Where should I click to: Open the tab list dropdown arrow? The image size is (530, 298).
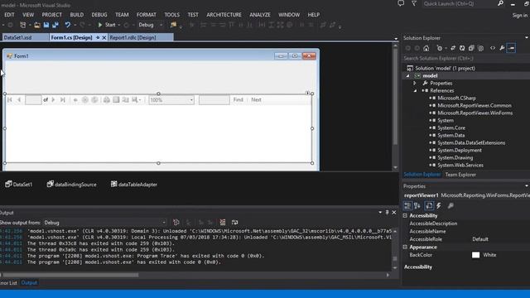point(396,39)
